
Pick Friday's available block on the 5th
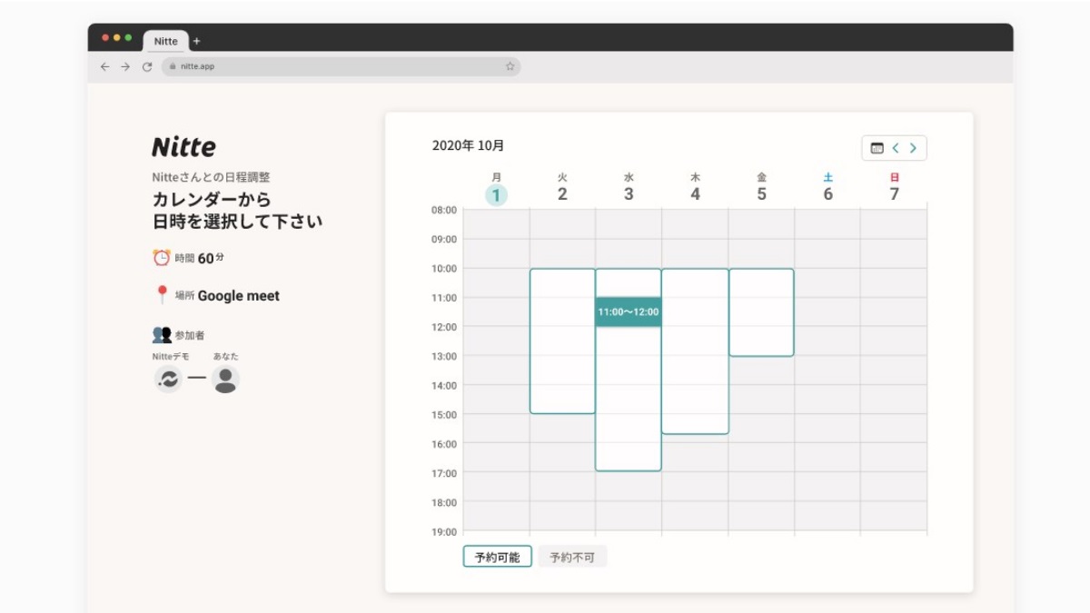click(x=761, y=311)
